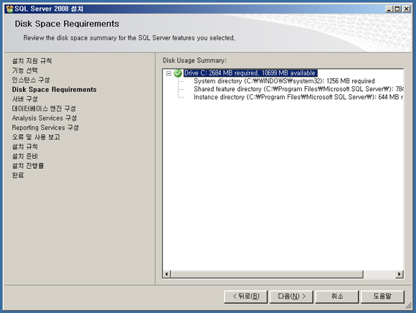Image resolution: width=416 pixels, height=313 pixels.
Task: Click the 설치 진행률 step
Action: coord(28,166)
